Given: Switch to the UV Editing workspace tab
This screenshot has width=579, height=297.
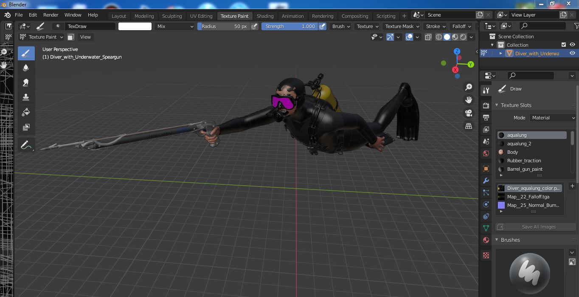Looking at the screenshot, I should click(201, 16).
